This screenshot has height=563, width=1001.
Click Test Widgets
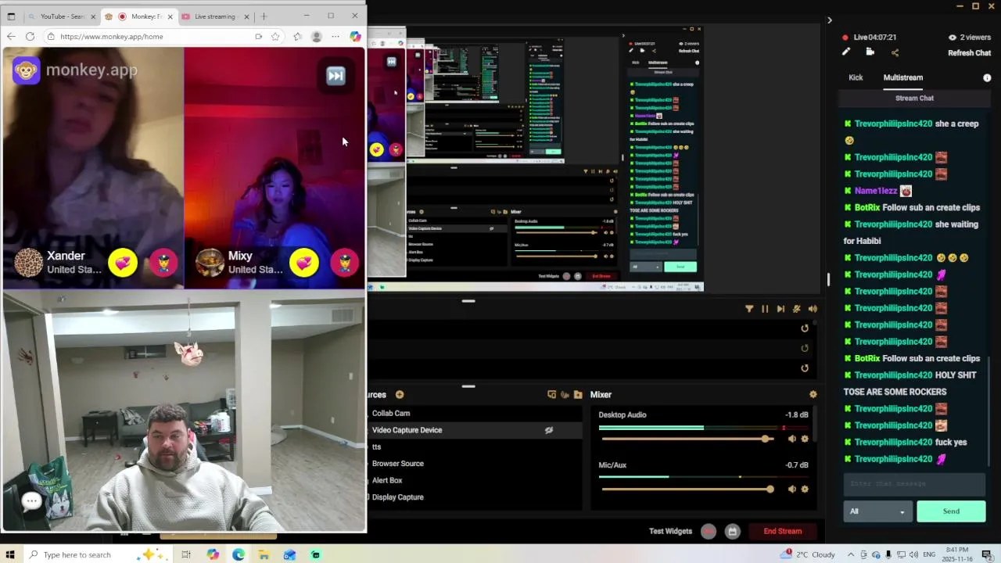pyautogui.click(x=670, y=532)
